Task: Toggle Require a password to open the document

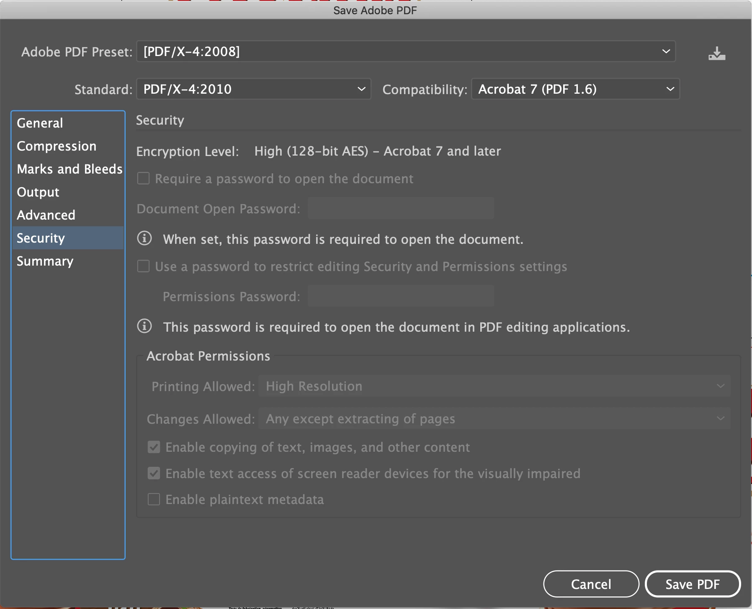Action: pos(144,179)
